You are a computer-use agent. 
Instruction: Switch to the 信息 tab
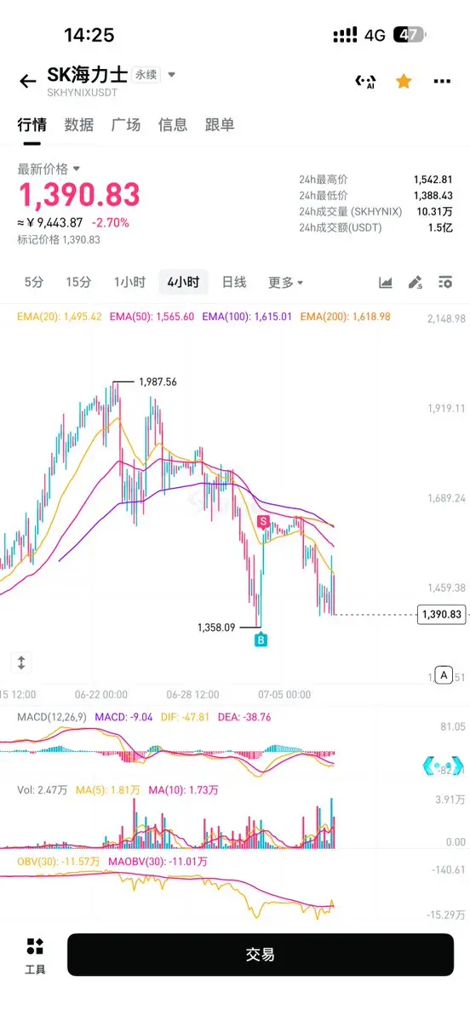[173, 125]
